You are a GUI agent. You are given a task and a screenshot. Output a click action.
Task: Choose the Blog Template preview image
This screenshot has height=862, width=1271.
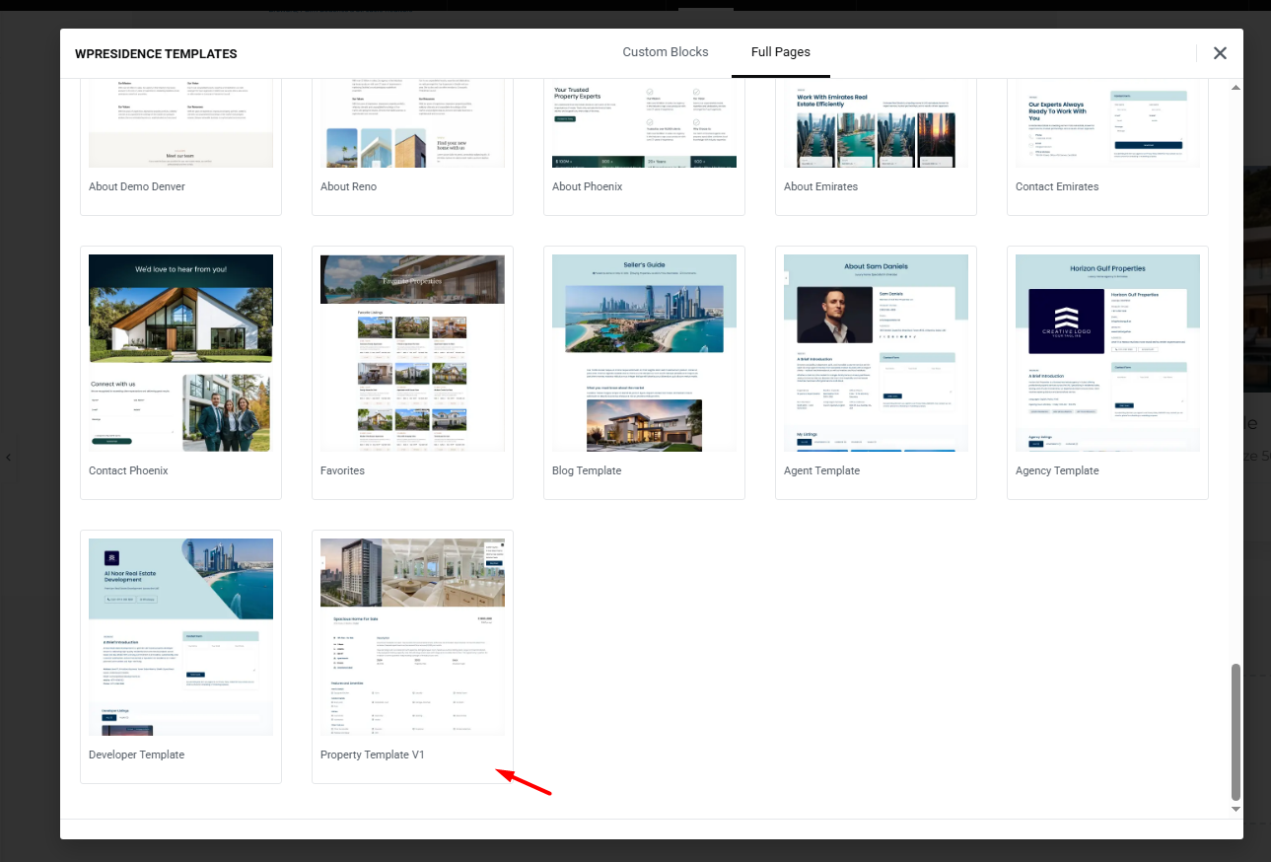[644, 353]
